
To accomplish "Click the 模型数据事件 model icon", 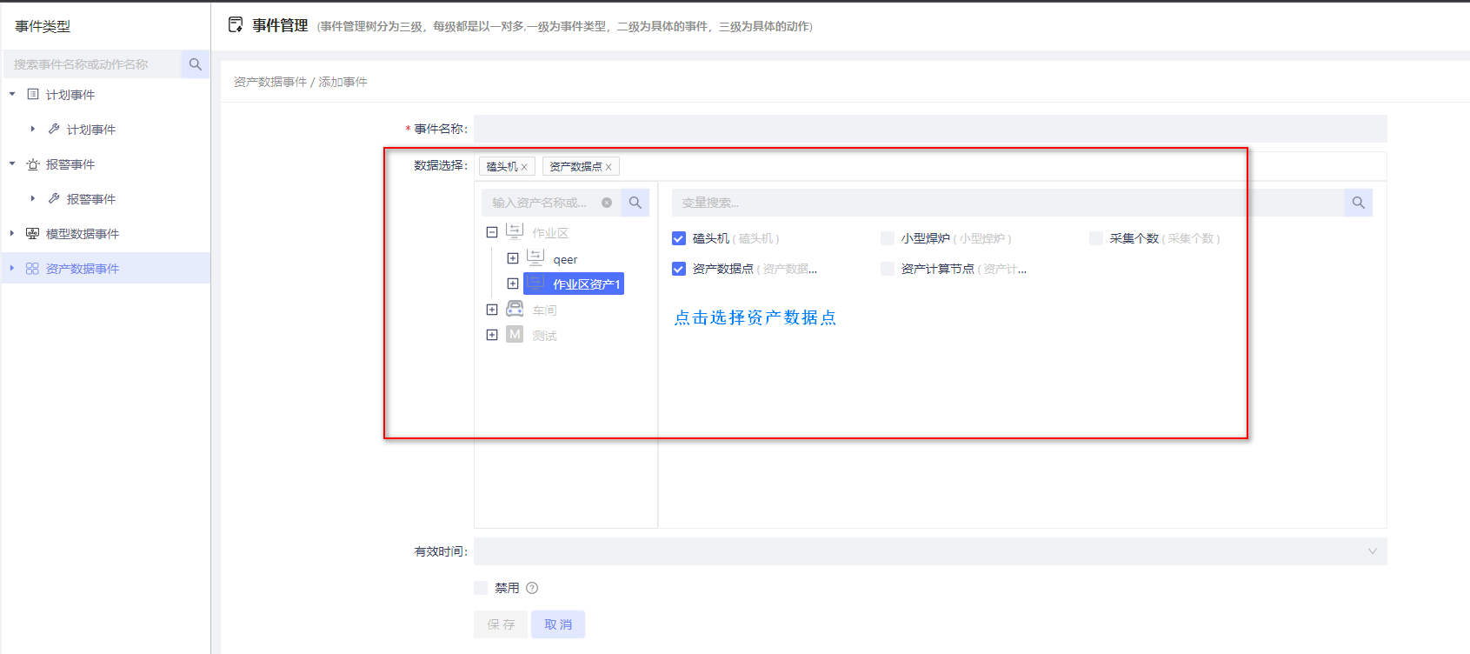I will 33,233.
